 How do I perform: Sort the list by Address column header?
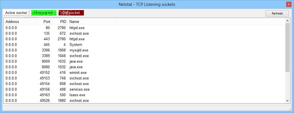coord(20,22)
